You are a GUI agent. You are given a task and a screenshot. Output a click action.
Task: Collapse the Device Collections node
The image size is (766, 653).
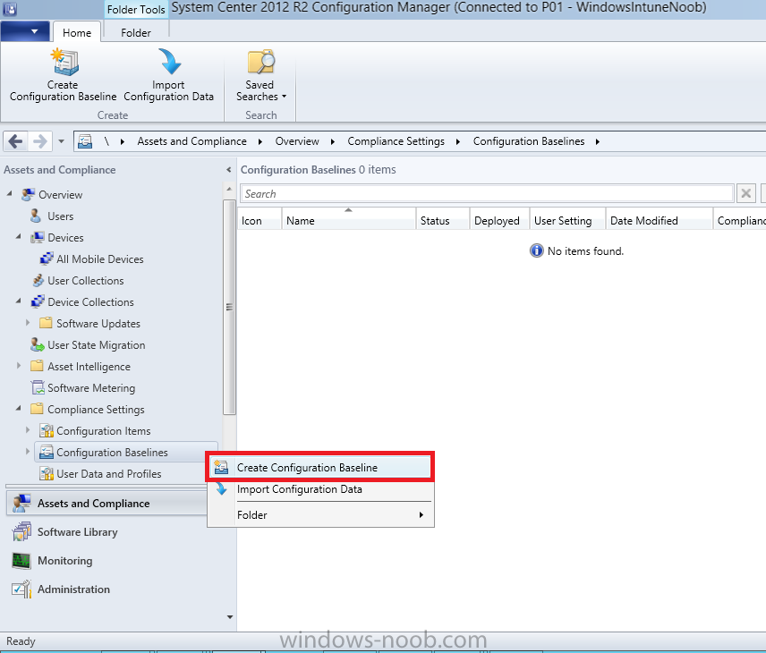(19, 301)
